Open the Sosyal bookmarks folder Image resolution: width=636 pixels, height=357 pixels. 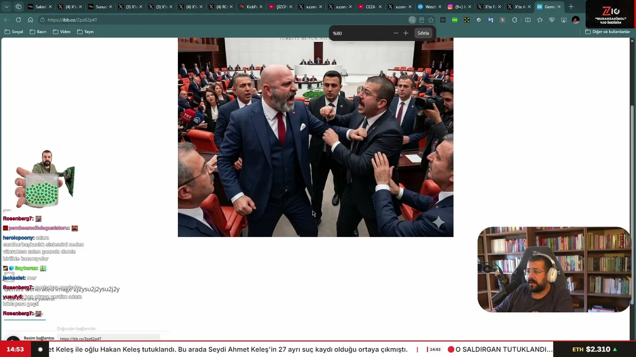14,32
